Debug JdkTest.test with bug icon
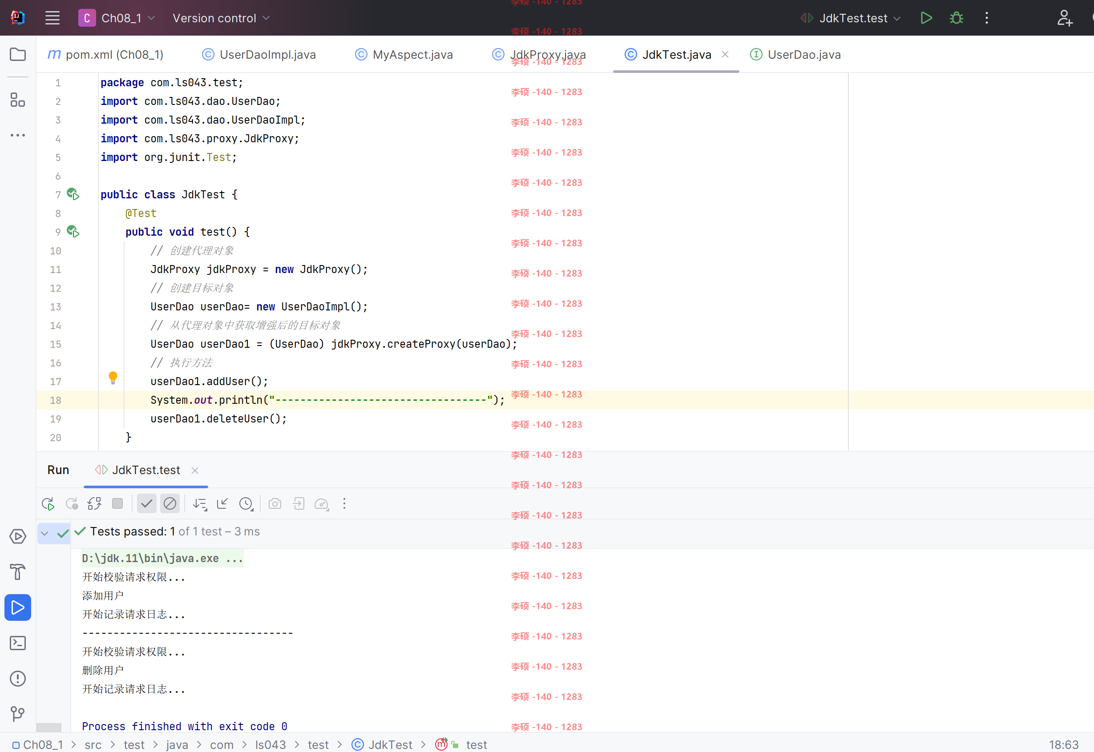 [957, 18]
